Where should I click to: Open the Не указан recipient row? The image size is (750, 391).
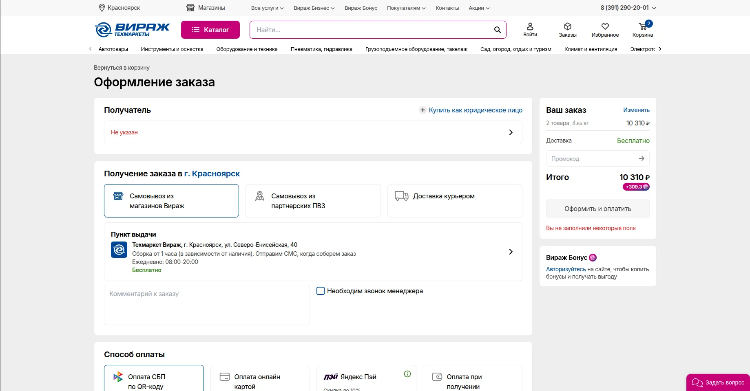click(313, 132)
